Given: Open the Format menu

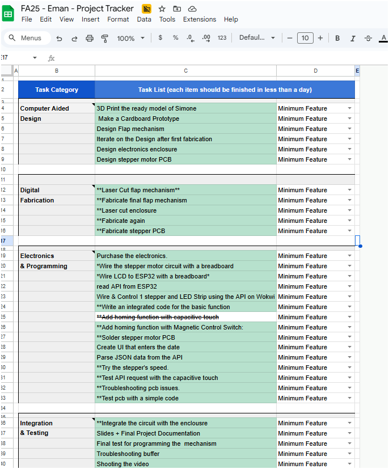Looking at the screenshot, I should click(x=118, y=19).
